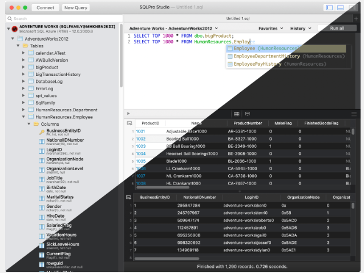Expand the HumanResources.Department table node

click(x=23, y=110)
